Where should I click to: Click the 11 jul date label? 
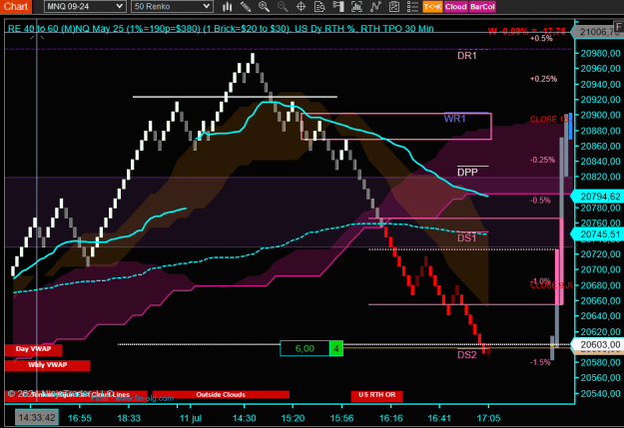191,418
